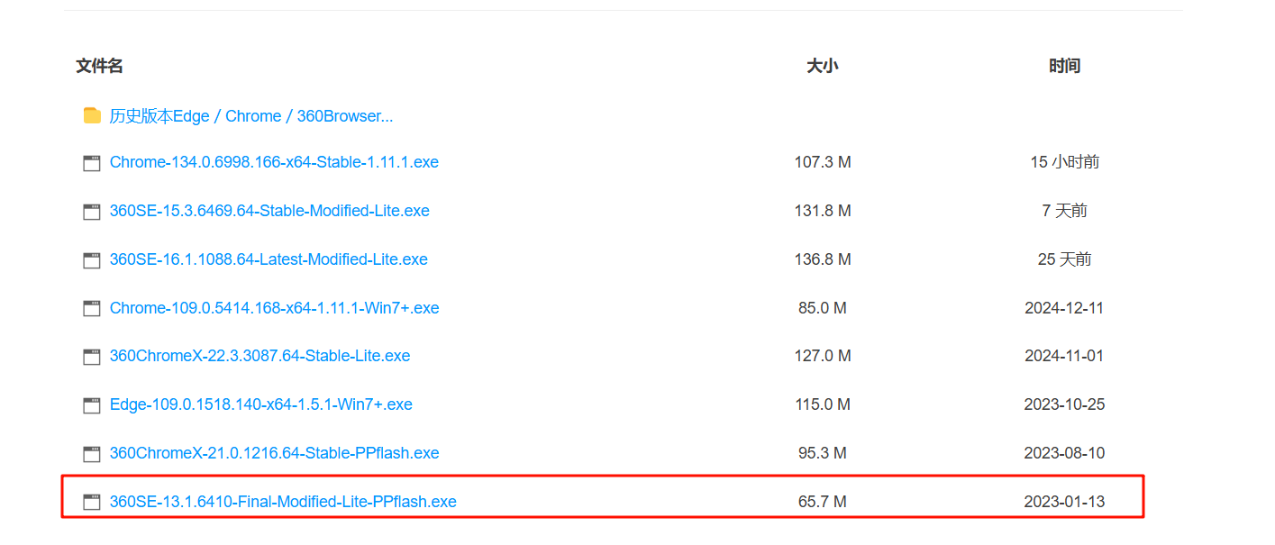Image resolution: width=1275 pixels, height=545 pixels.
Task: Click the 2023-01-13 date entry
Action: click(1064, 502)
